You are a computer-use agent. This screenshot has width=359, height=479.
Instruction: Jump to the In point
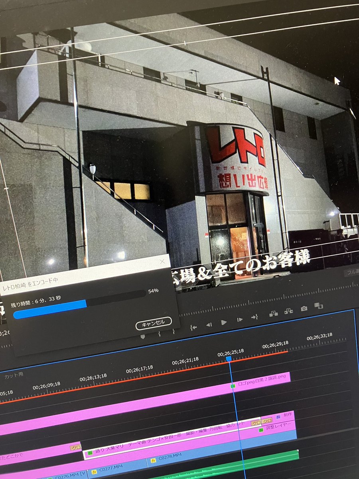pos(193,328)
